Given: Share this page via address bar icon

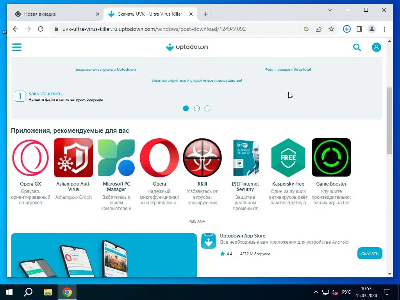Looking at the screenshot, I should coord(319,29).
